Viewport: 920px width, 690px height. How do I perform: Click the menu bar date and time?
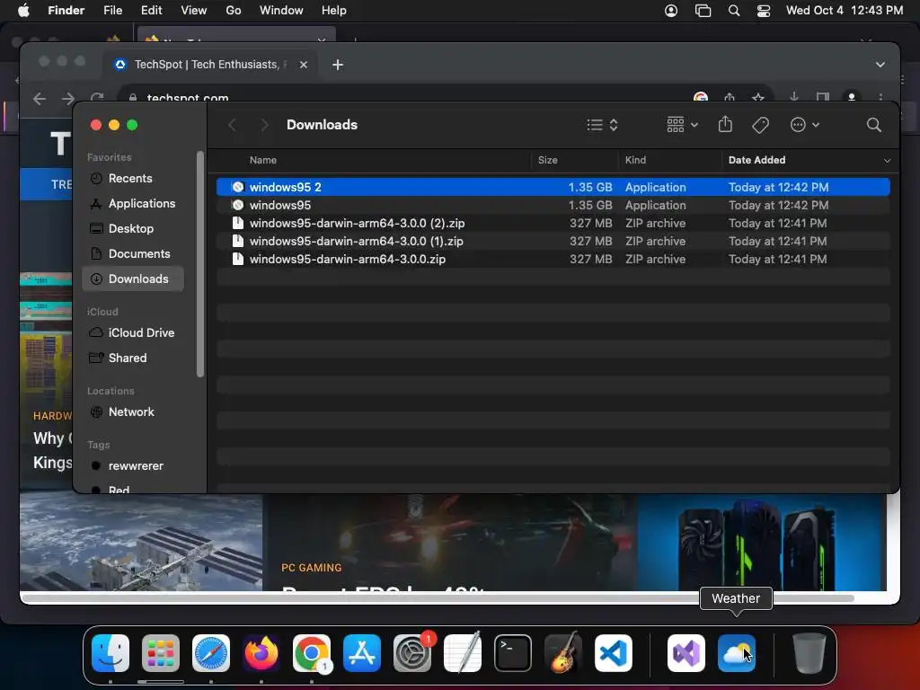[x=845, y=11]
